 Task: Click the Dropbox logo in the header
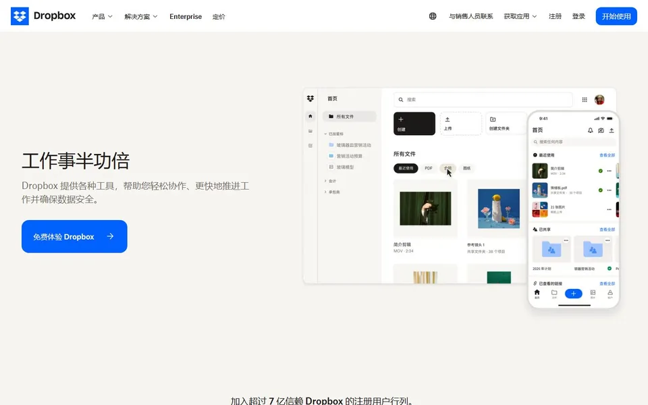[x=43, y=16]
